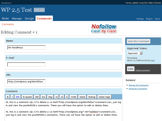Go to Settings menu
The image size is (162, 121).
pos(140,19)
